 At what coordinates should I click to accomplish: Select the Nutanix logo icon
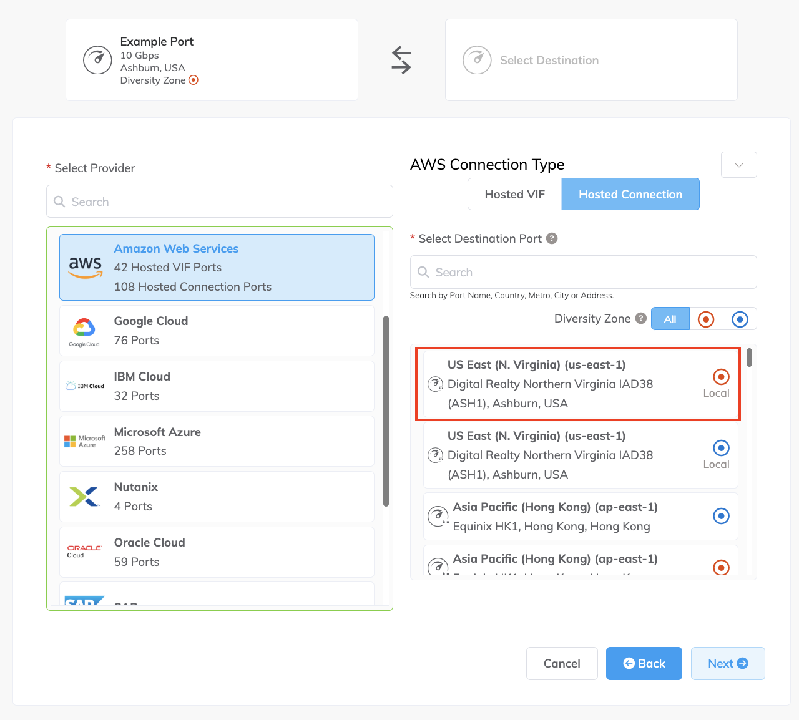click(84, 497)
